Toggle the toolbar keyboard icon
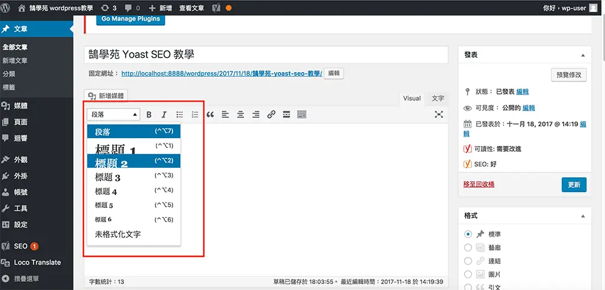 tap(302, 115)
